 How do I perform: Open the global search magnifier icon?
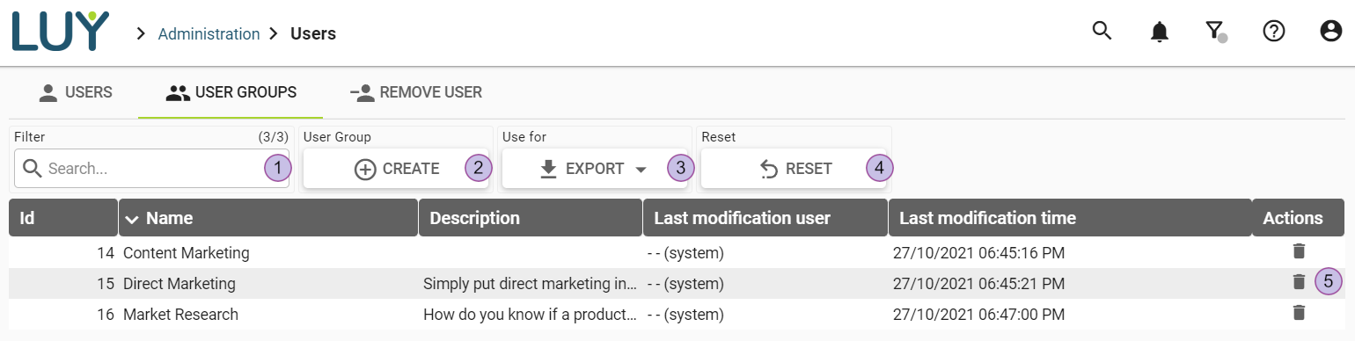(1102, 32)
